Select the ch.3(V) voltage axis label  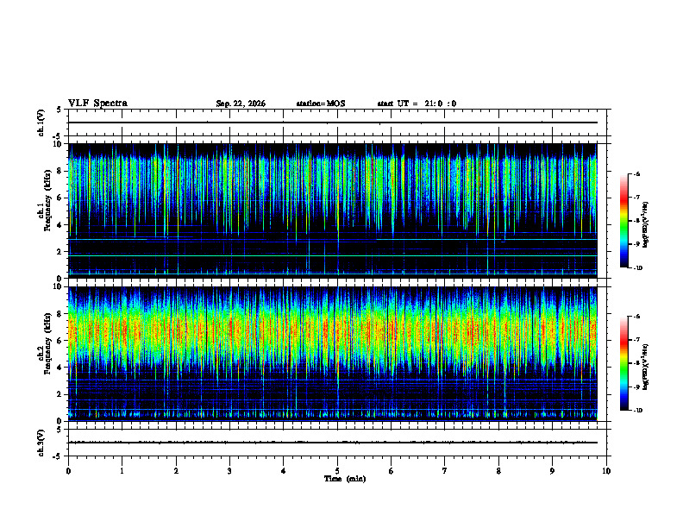pyautogui.click(x=41, y=443)
